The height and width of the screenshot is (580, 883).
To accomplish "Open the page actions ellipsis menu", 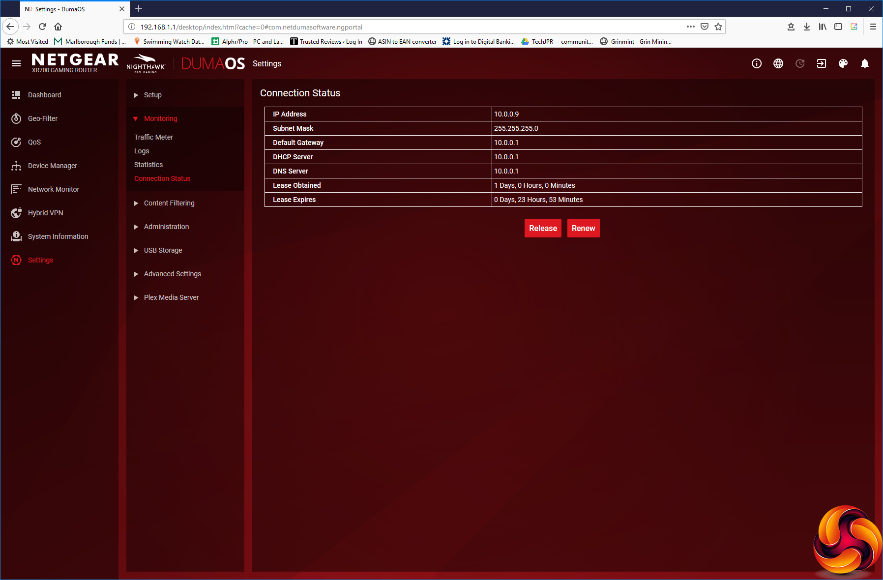I will click(x=691, y=27).
